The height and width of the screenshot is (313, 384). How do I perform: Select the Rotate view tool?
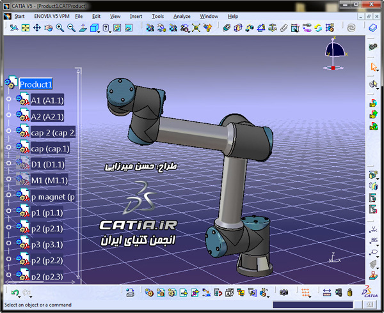49,28
